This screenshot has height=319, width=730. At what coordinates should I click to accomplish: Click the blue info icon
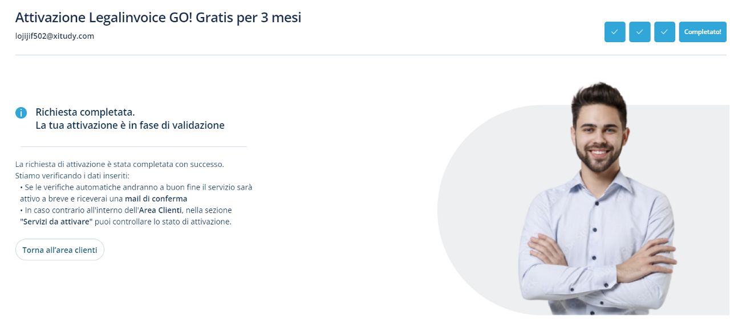pyautogui.click(x=21, y=113)
